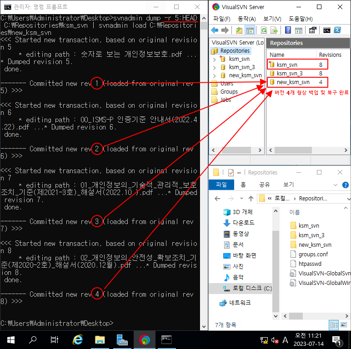The image size is (351, 349).
Task: Select 로컬 디스크 (C:) in navigation pane
Action: click(x=241, y=288)
